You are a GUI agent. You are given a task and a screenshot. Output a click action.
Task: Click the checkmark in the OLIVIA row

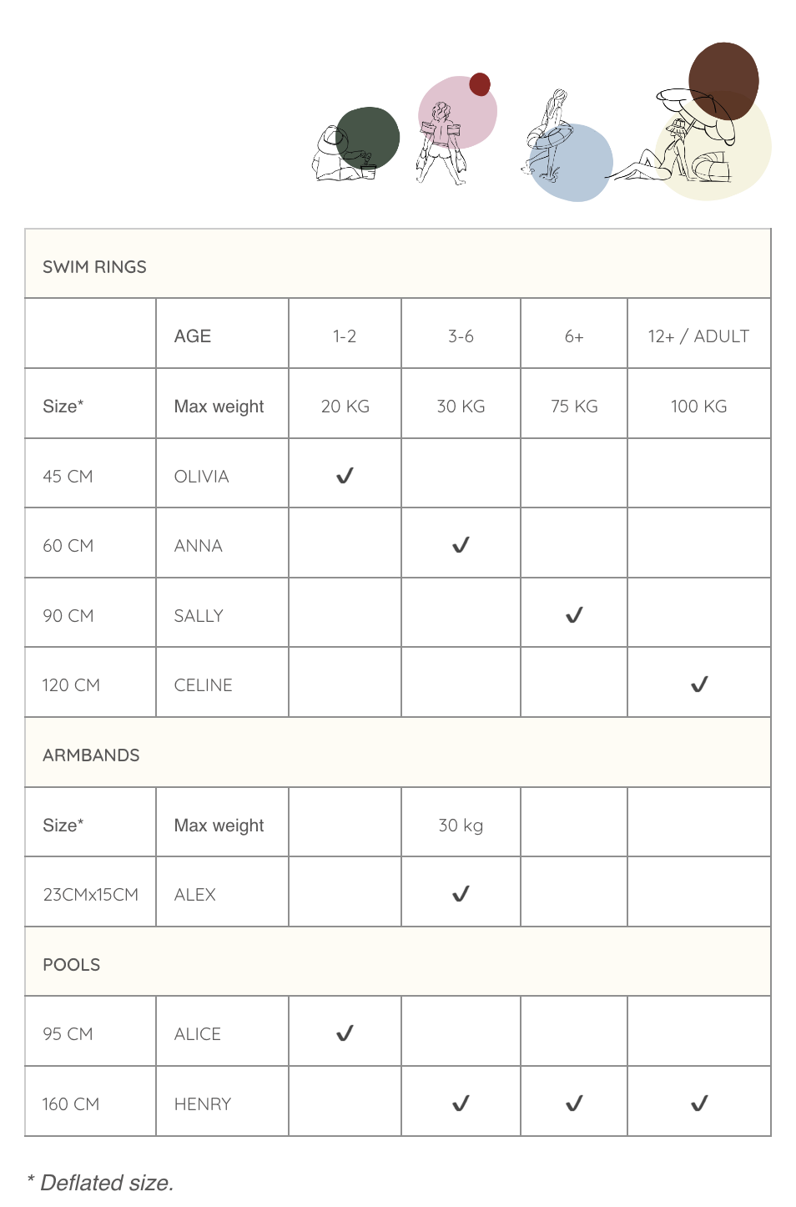[345, 476]
